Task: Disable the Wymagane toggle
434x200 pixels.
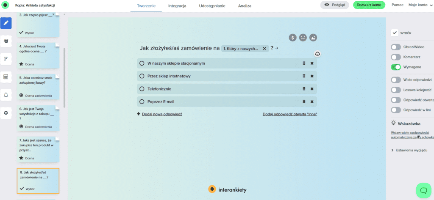Action: [395, 67]
